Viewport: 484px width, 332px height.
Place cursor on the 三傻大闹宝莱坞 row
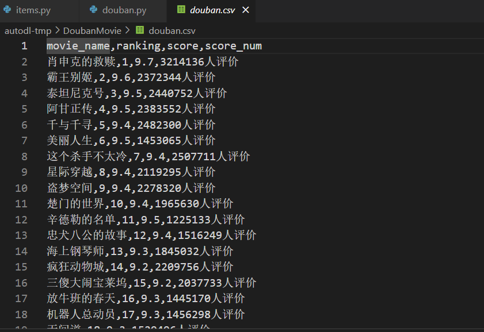point(151,283)
